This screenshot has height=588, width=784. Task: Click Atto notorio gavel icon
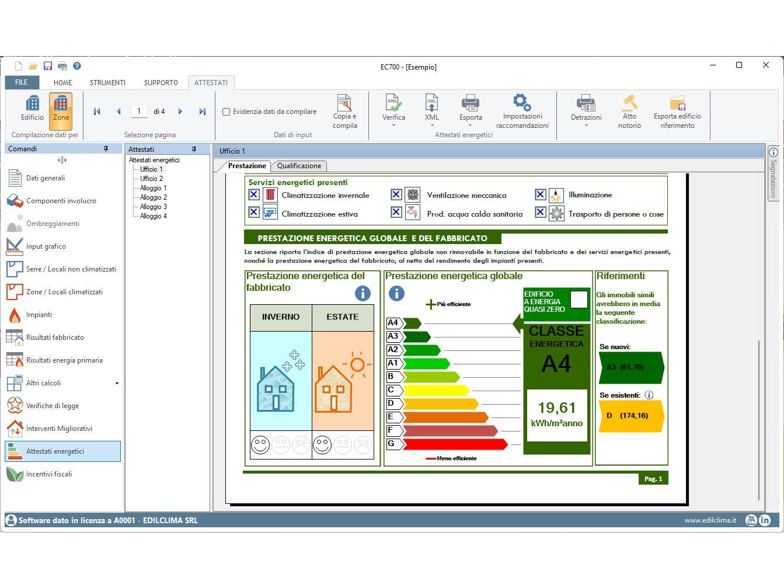click(629, 112)
